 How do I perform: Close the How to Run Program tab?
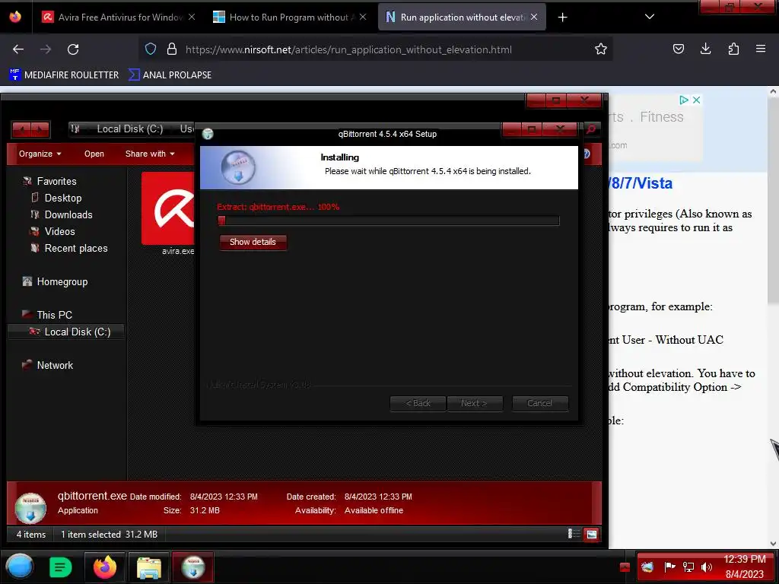[363, 17]
